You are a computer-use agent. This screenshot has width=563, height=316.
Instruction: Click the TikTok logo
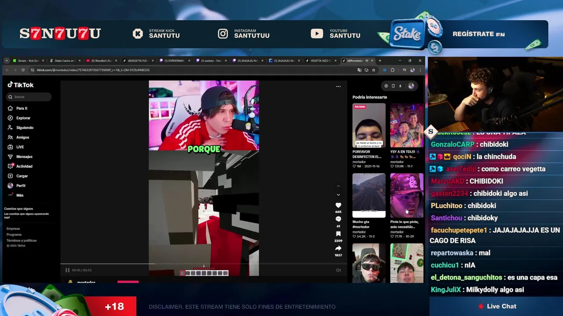(x=20, y=85)
